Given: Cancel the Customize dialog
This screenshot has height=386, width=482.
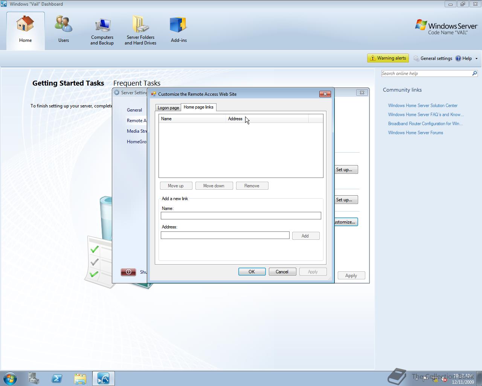Looking at the screenshot, I should [x=282, y=272].
